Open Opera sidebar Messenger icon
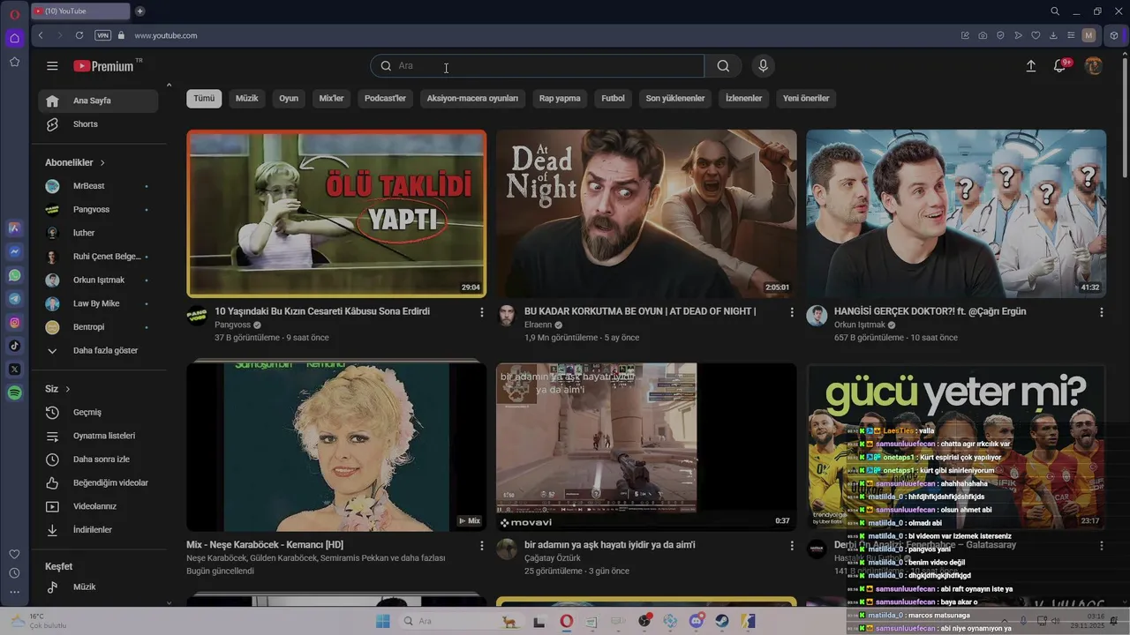This screenshot has width=1130, height=635. [x=14, y=251]
